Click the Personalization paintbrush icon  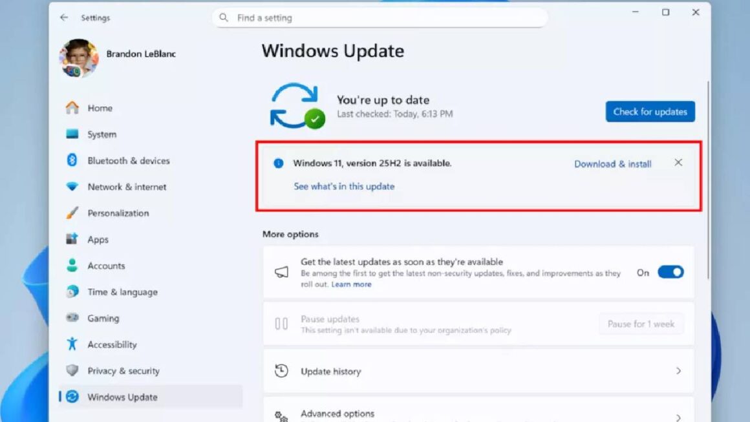(72, 213)
